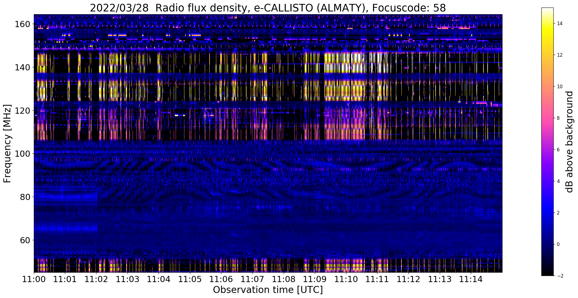The height and width of the screenshot is (298, 578).
Task: Select the 11:03 time tick label
Action: (128, 279)
